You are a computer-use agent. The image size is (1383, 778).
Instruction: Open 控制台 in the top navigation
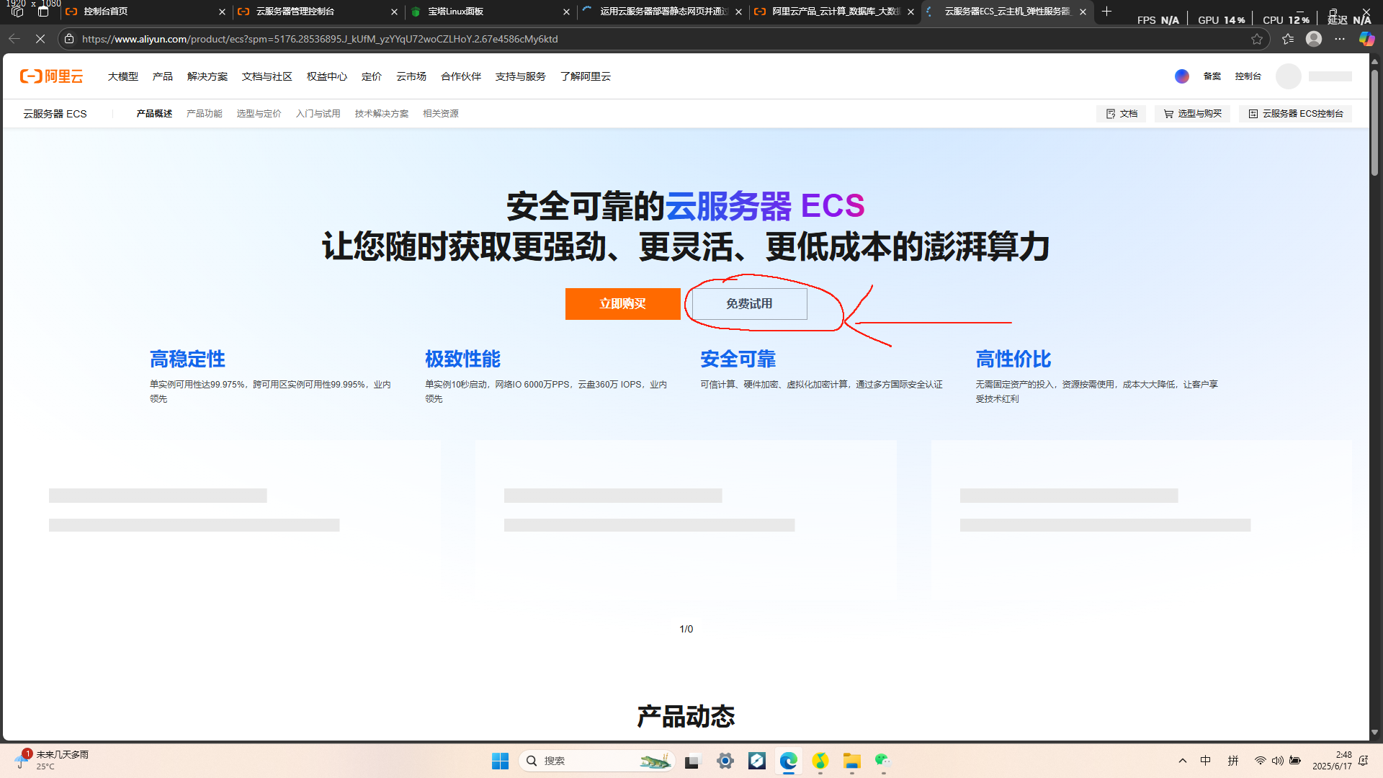tap(1248, 76)
